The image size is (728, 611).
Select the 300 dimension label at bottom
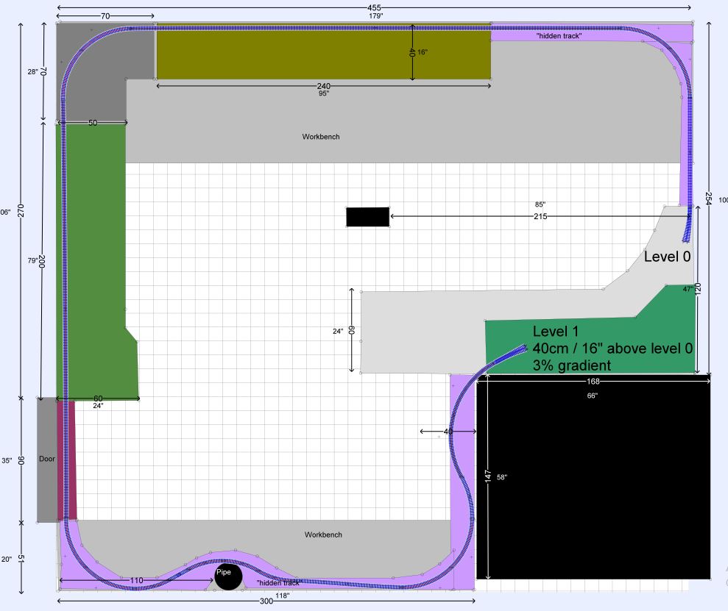[266, 601]
